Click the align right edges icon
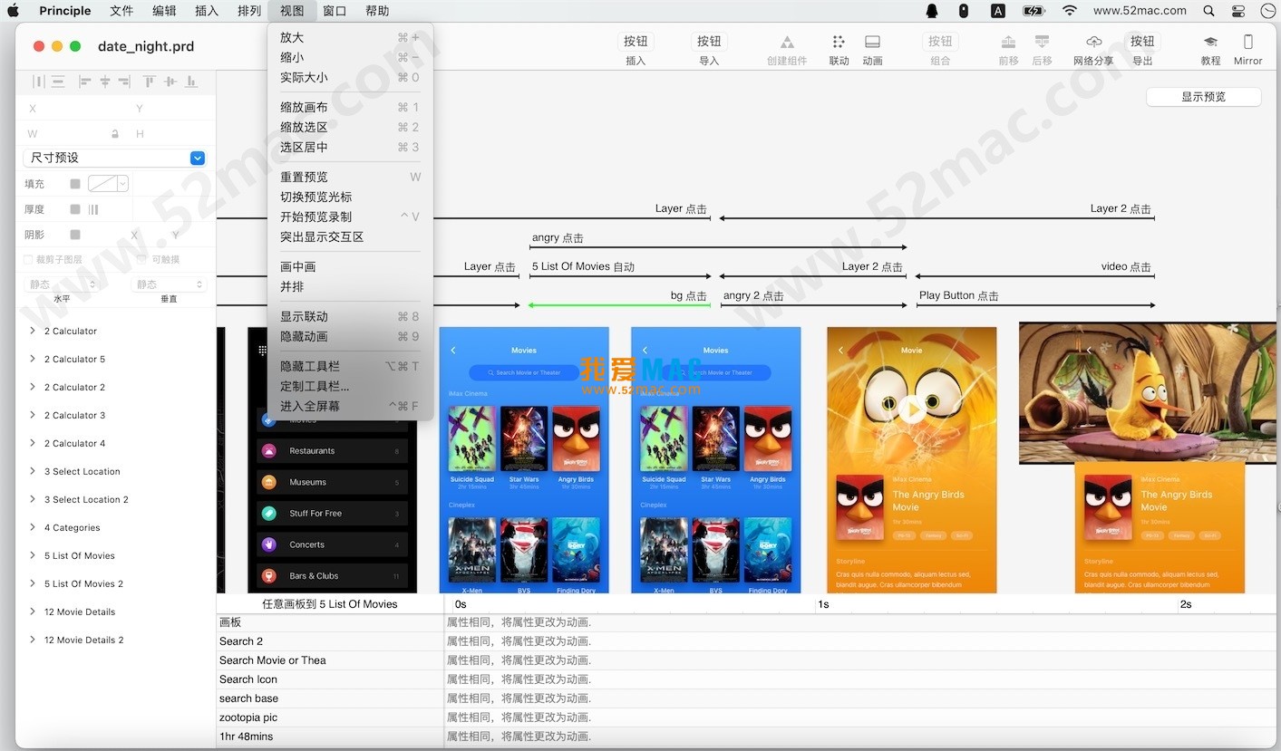 tap(124, 82)
